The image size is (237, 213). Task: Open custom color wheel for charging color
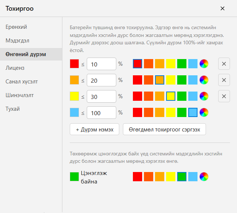pos(204,176)
